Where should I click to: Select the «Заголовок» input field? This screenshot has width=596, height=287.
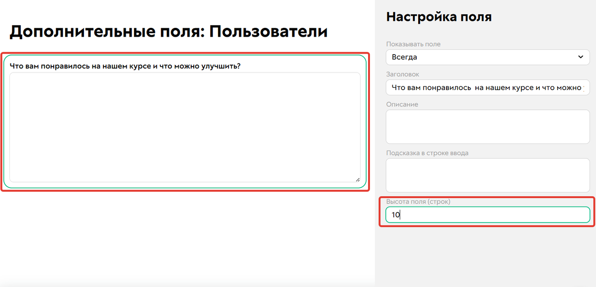(x=487, y=87)
